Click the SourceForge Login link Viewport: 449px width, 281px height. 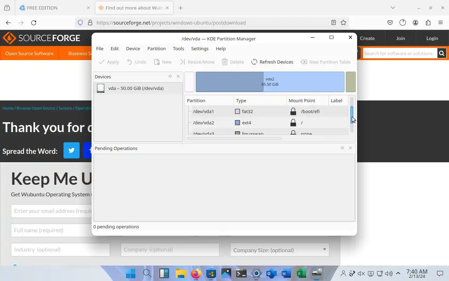432,38
